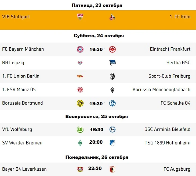This screenshot has height=176, width=196.
Task: Open the 1. FSV Mainz 05 team name
Action: pos(19,90)
